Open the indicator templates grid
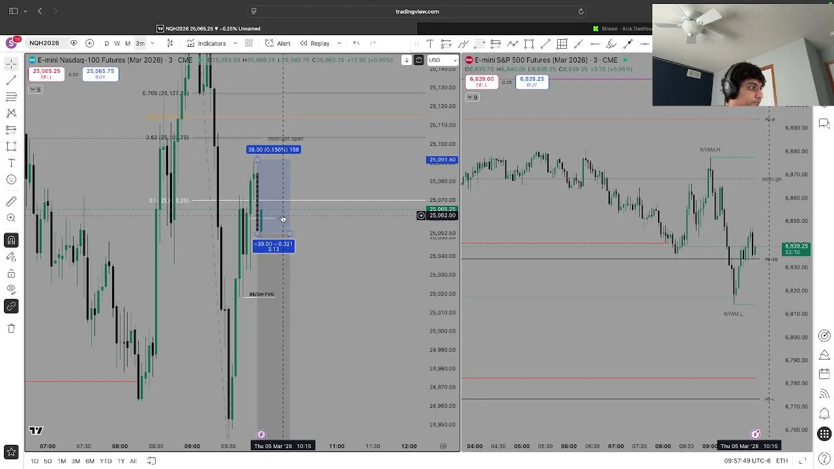Viewport: 834px width, 469px height. point(249,43)
